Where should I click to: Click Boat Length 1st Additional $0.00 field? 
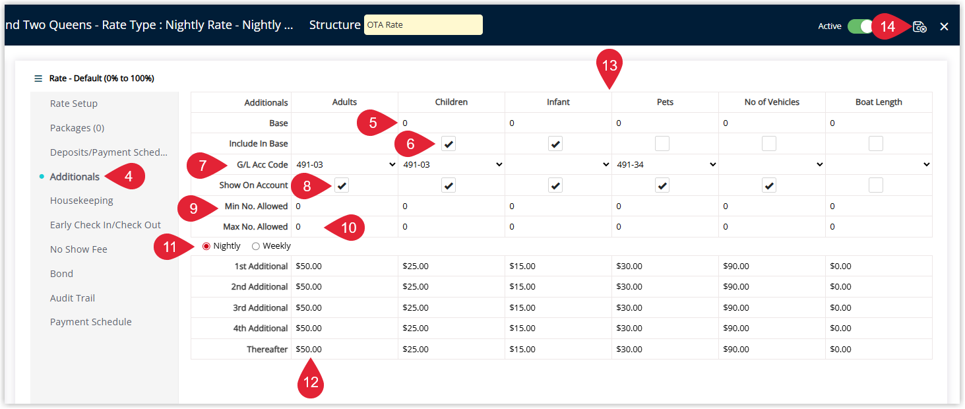(879, 267)
